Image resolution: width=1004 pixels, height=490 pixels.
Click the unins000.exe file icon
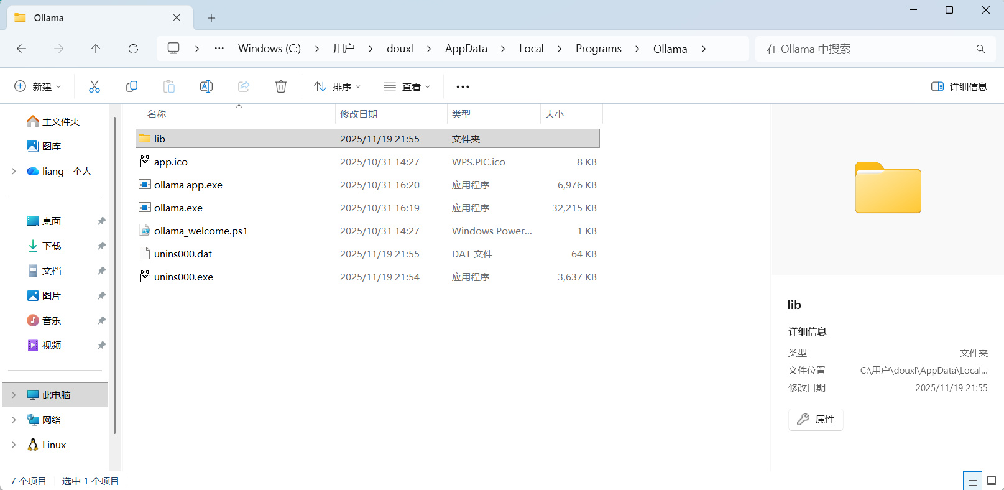145,277
